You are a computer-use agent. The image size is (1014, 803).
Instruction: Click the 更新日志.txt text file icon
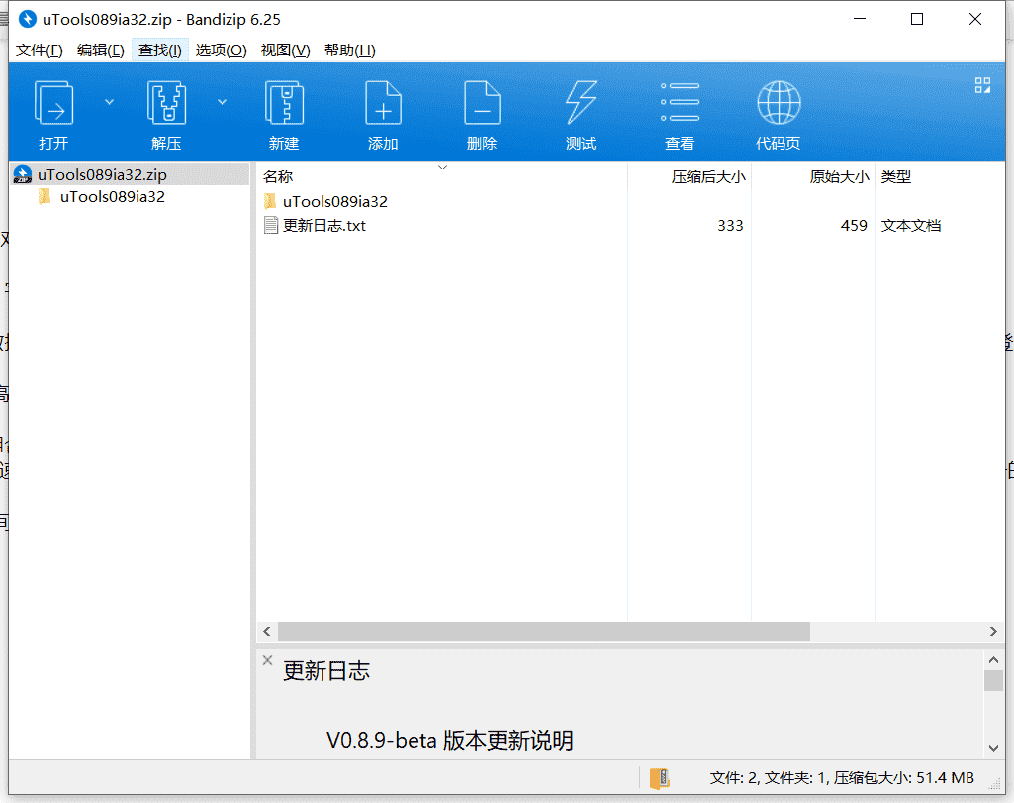tap(271, 225)
